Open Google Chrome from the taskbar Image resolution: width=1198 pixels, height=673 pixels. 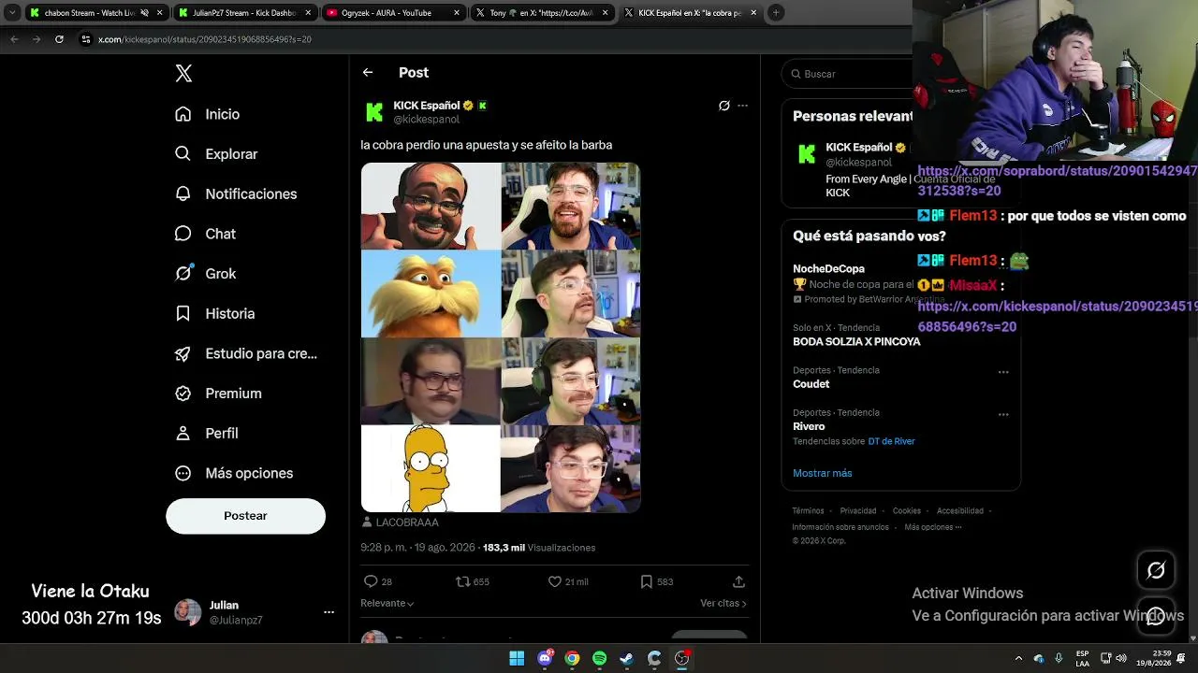(x=572, y=658)
